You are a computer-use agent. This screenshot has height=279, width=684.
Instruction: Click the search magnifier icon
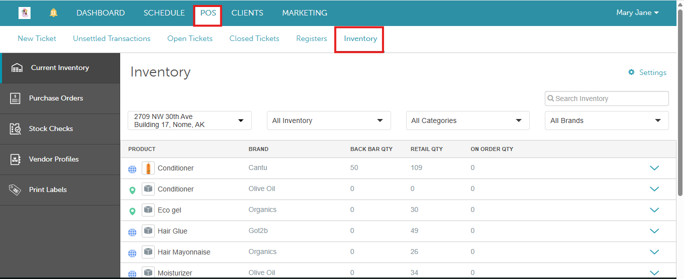(551, 98)
